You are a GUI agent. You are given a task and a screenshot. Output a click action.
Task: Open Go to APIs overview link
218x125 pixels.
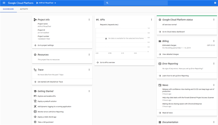coord(107,62)
